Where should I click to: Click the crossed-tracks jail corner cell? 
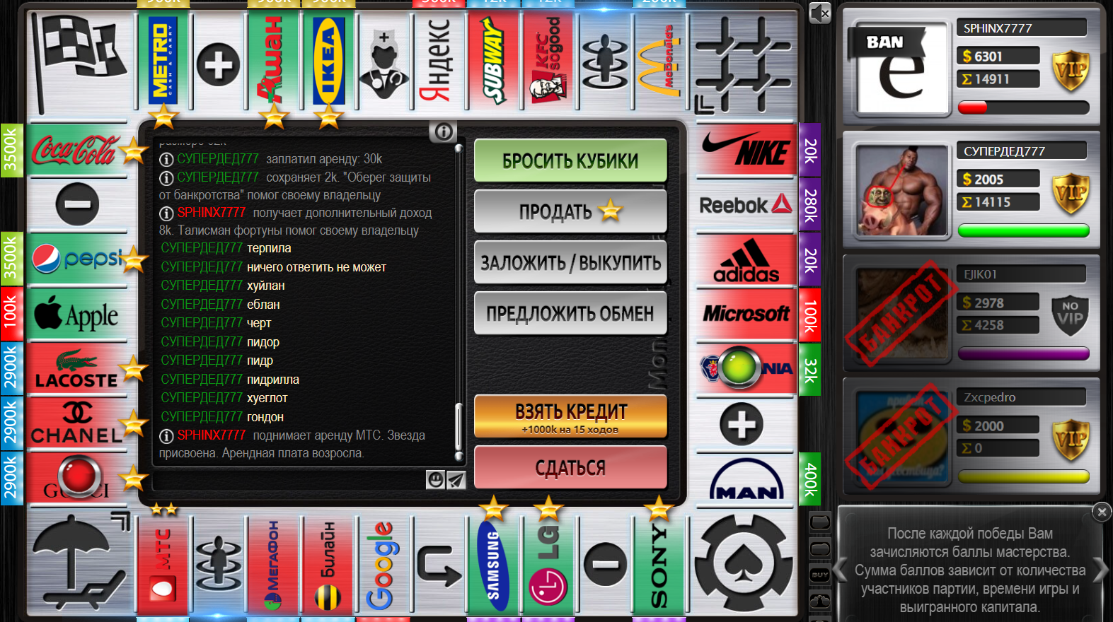[744, 64]
